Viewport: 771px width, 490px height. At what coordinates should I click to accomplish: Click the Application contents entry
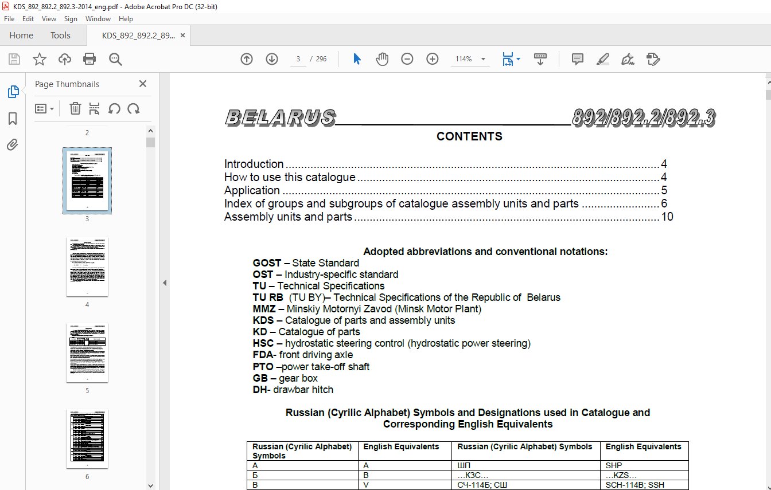tap(445, 190)
